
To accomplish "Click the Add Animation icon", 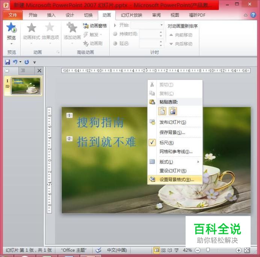I will point(72,27).
